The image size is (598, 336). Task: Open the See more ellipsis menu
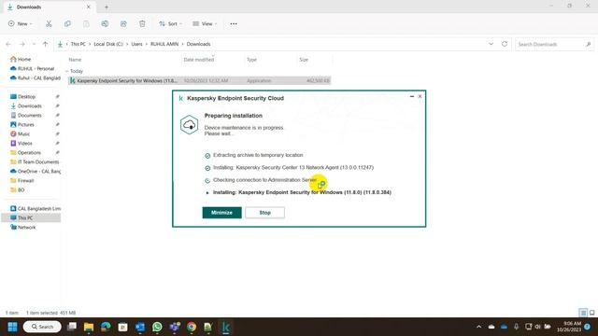pyautogui.click(x=234, y=23)
